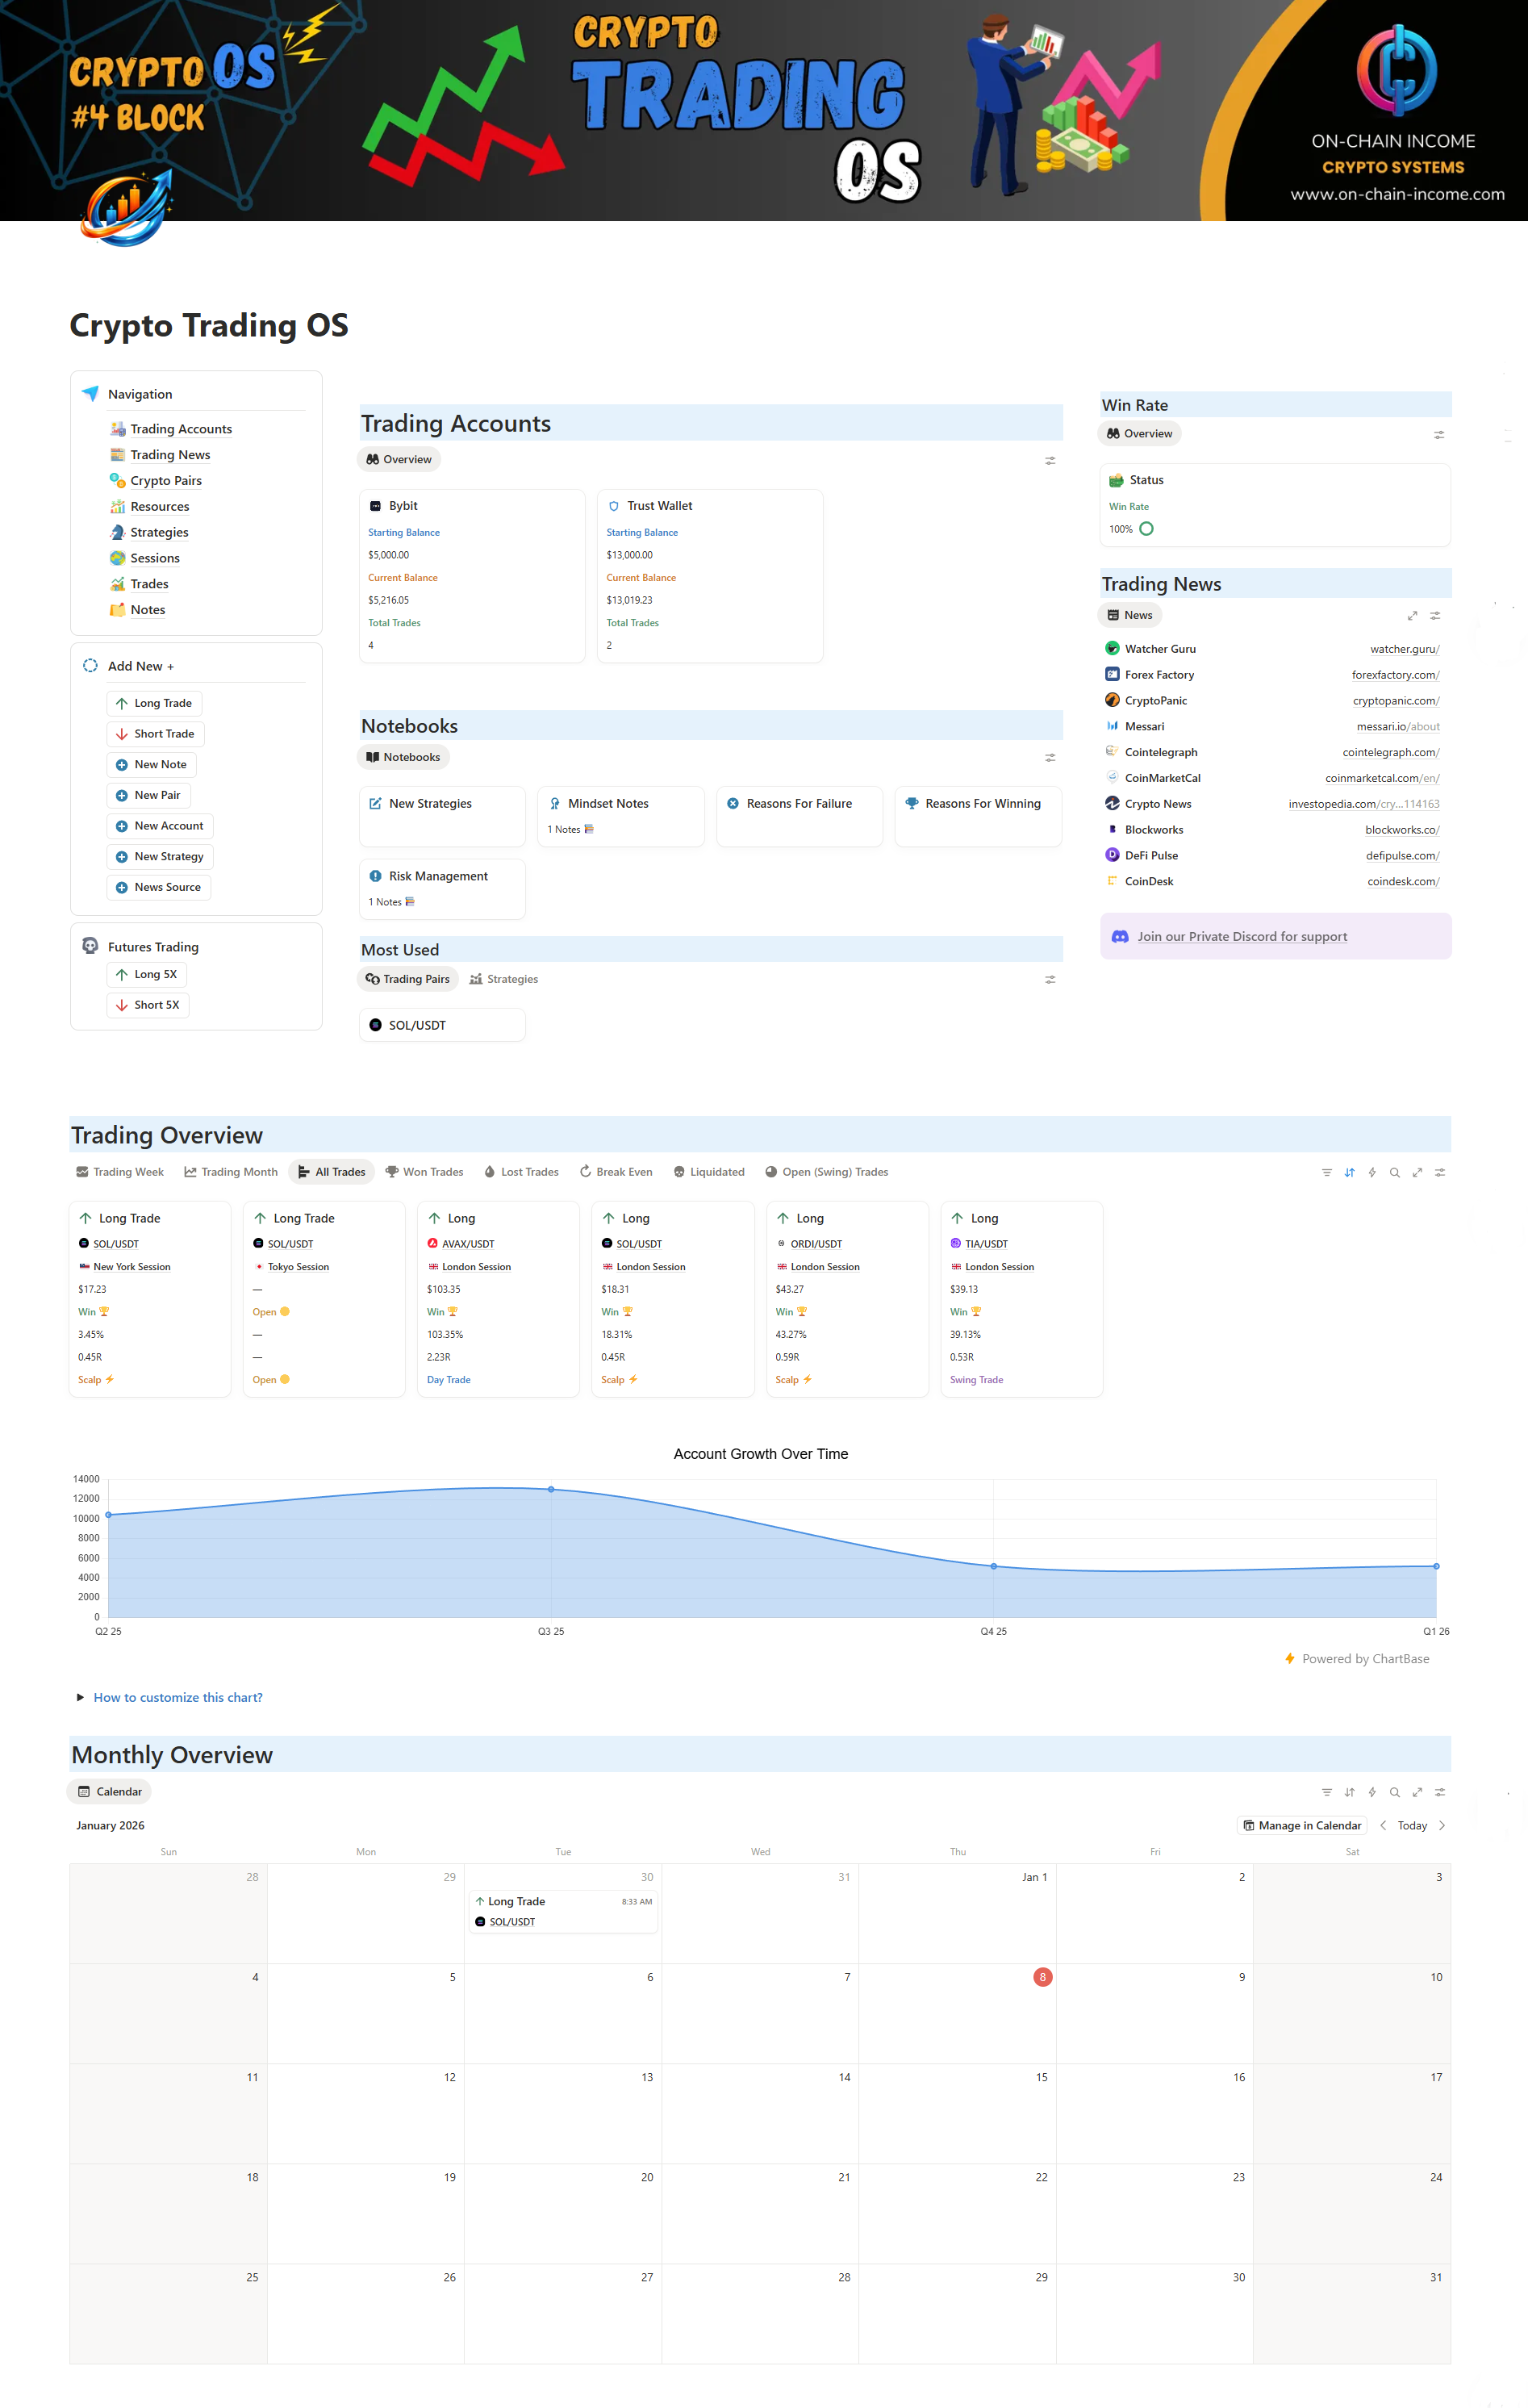This screenshot has width=1528, height=2408.
Task: Click the next month chevron near Today
Action: (x=1442, y=1825)
